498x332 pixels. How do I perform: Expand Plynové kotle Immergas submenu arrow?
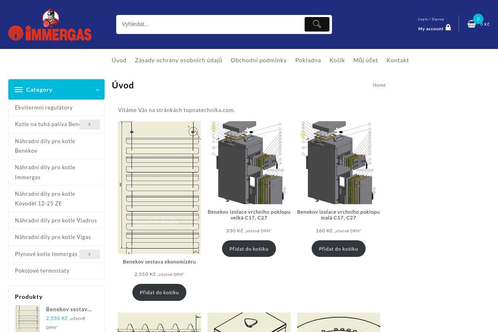[x=90, y=254]
